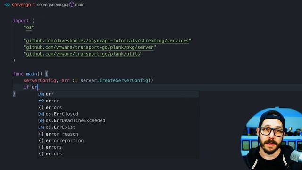302x170 pixels.
Task: Click the variable icon beside os.ErrDeadlineExceeded
Action: pos(41,121)
